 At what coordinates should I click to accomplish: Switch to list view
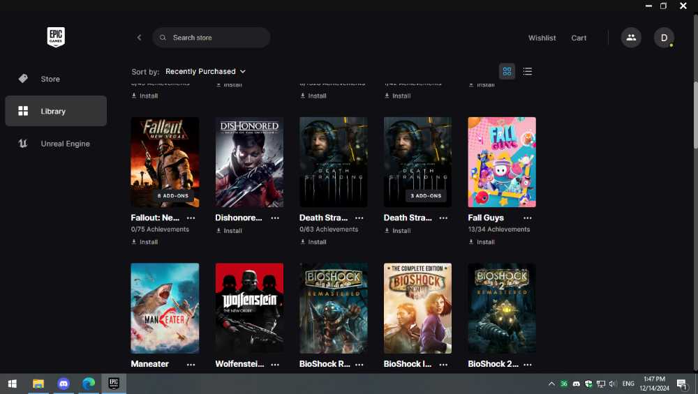tap(527, 72)
